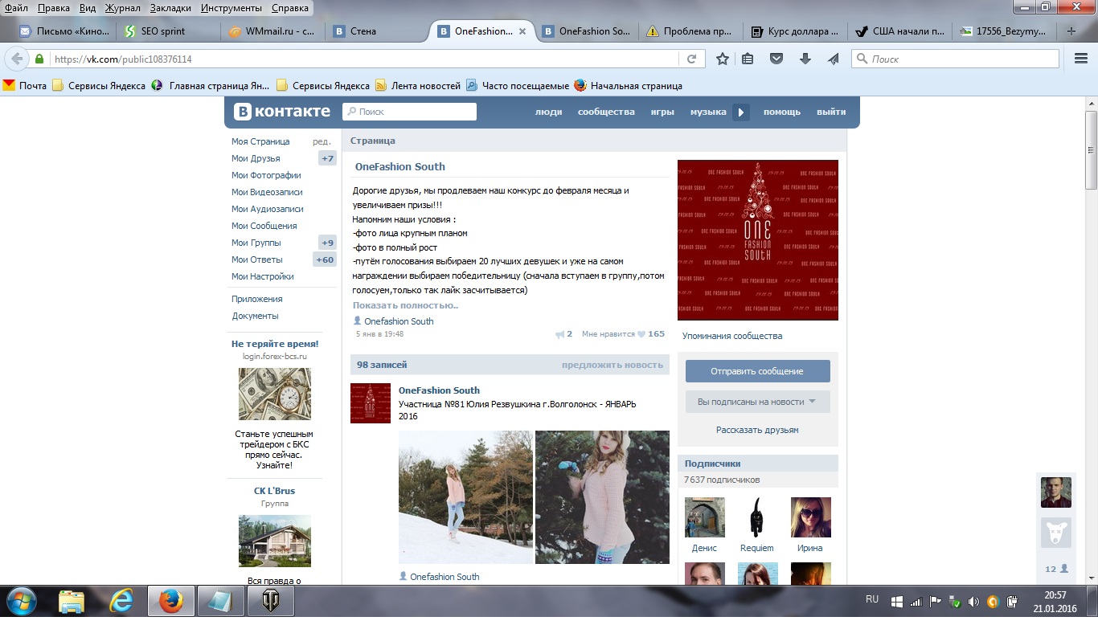
Task: Open the girl on snow contest photo
Action: [465, 497]
